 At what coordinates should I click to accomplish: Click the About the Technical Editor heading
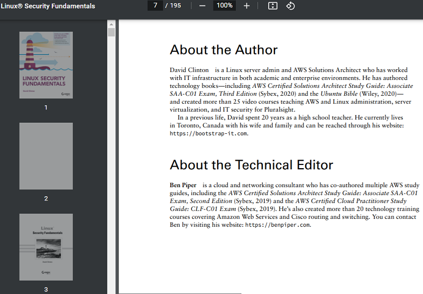tap(251, 165)
